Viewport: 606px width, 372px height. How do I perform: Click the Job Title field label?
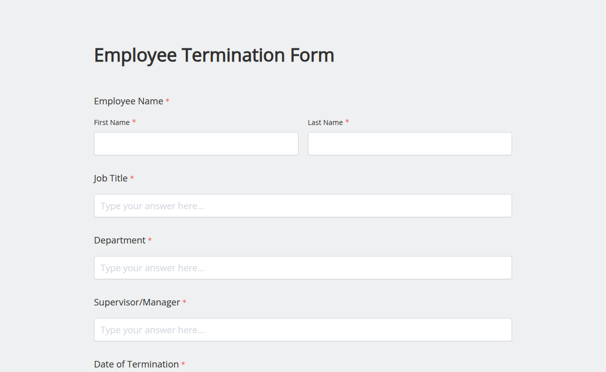pyautogui.click(x=110, y=178)
